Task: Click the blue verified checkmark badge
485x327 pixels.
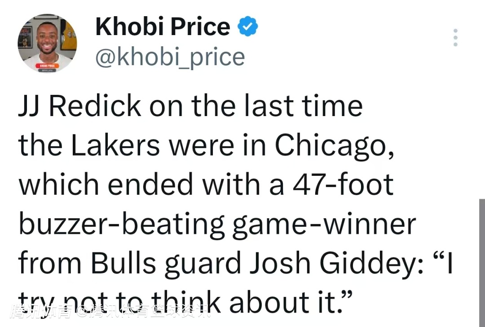Action: [247, 27]
